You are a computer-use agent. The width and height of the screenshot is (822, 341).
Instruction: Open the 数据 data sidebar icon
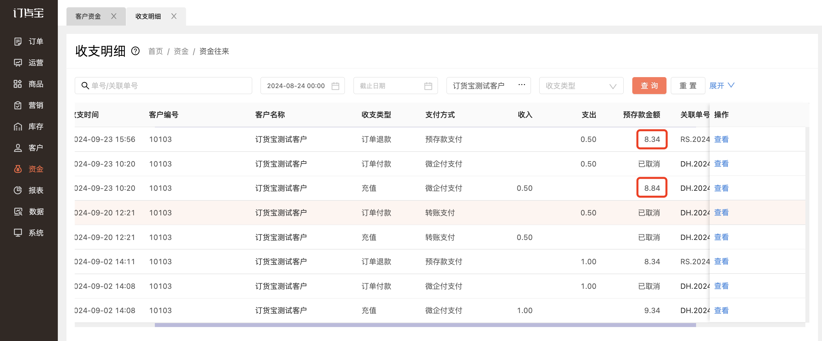(x=18, y=212)
